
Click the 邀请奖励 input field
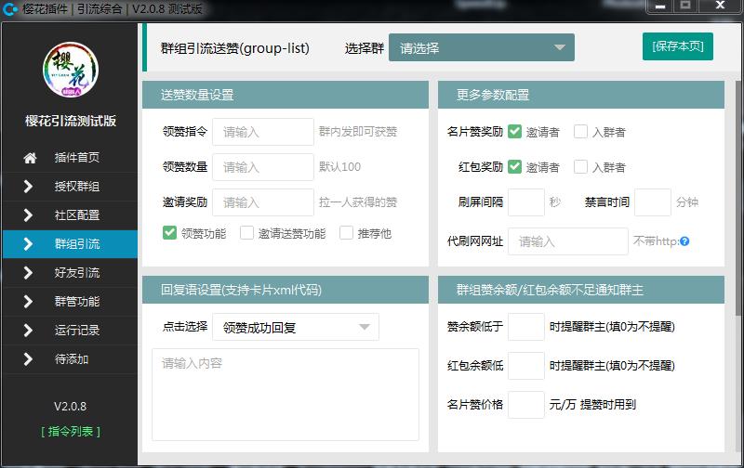pyautogui.click(x=263, y=202)
